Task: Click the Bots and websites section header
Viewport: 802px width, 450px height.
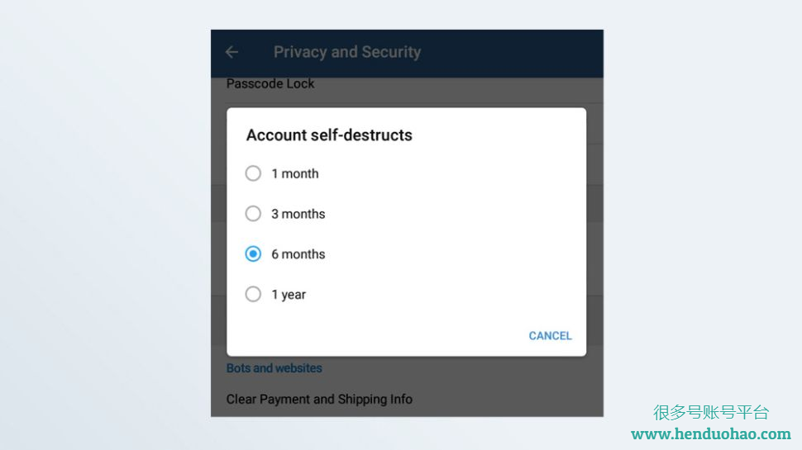Action: click(x=274, y=367)
